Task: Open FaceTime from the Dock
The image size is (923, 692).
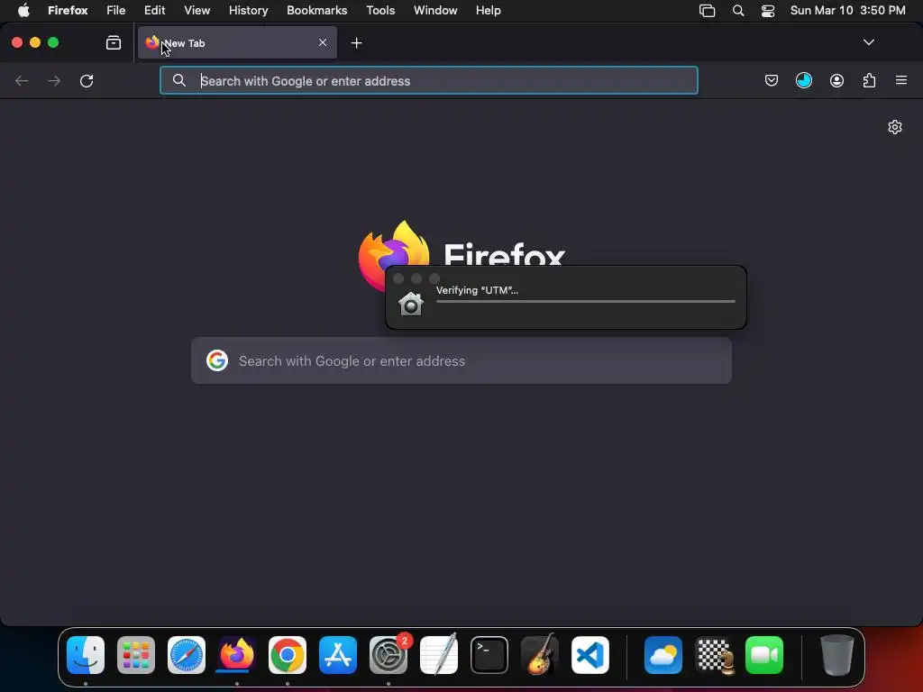Action: click(764, 655)
